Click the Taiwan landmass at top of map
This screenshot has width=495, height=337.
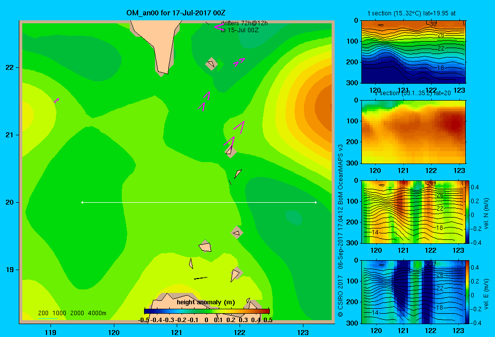(x=158, y=44)
